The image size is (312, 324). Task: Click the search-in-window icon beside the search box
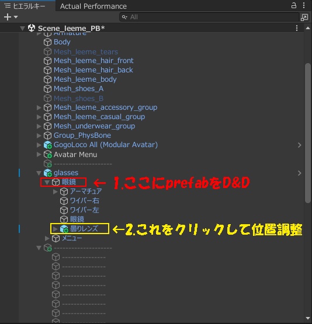[x=304, y=18]
